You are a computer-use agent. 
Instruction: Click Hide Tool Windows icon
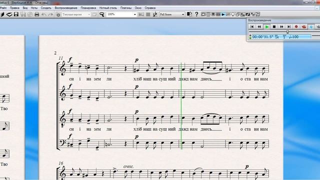[x=258, y=14]
